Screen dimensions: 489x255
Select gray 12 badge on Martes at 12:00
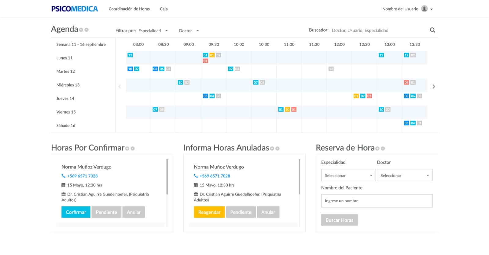click(x=331, y=69)
